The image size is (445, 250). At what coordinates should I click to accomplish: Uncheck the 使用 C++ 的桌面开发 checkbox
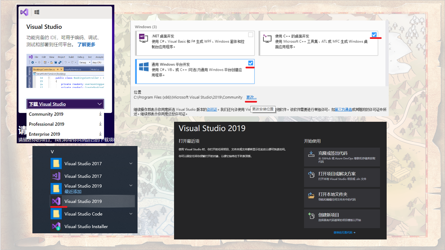tap(374, 35)
